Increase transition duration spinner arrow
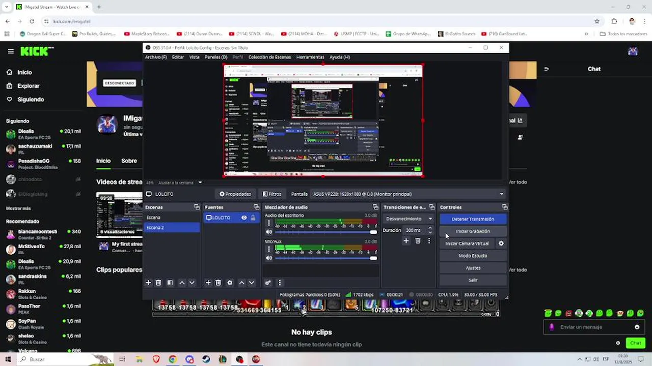The image size is (652, 366). 430,228
